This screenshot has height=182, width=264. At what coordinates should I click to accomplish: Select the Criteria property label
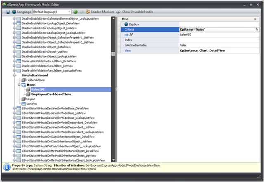[x=129, y=29]
